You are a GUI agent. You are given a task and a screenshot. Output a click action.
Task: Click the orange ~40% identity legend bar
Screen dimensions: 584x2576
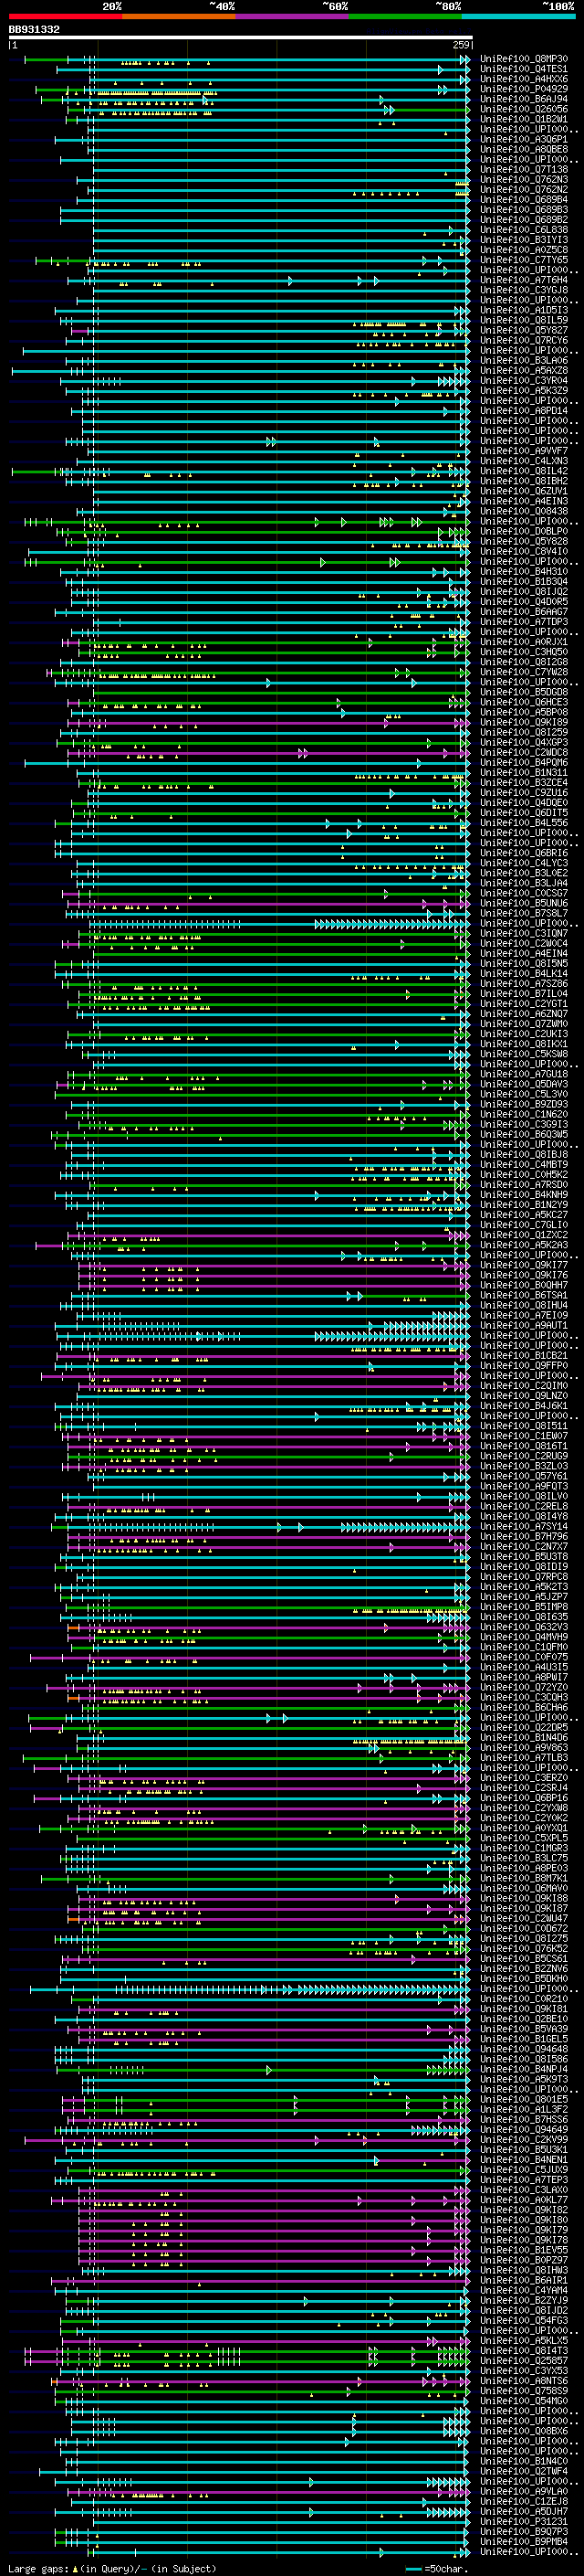tap(179, 16)
